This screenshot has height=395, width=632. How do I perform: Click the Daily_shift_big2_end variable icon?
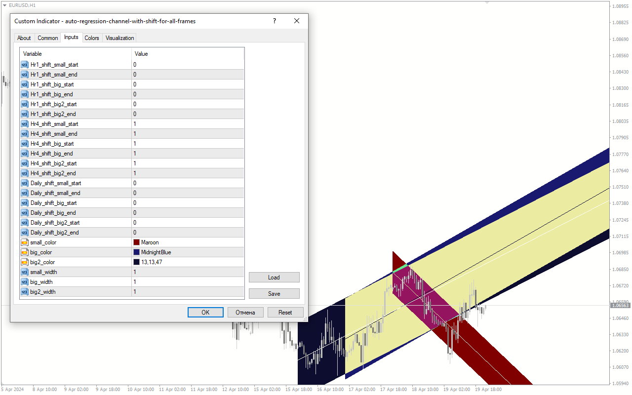[x=25, y=233]
